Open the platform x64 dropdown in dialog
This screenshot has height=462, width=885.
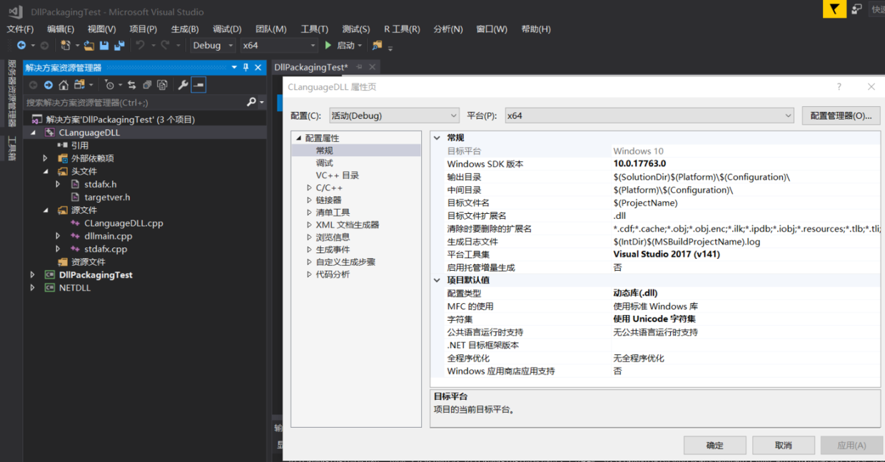click(649, 115)
